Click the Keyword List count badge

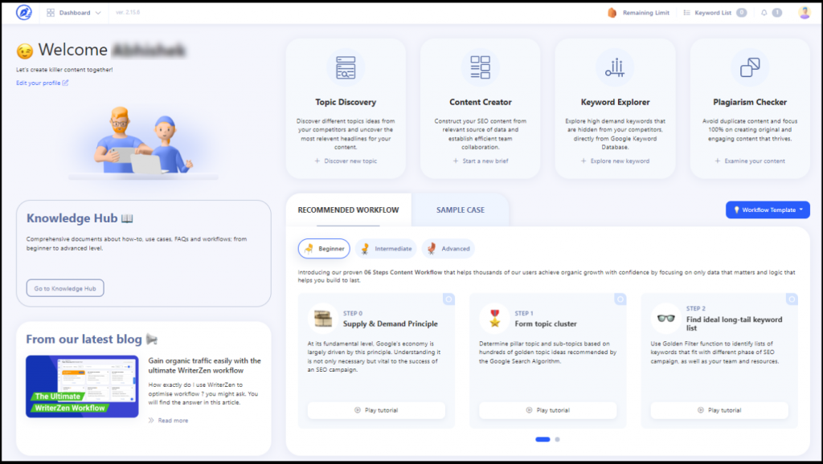coord(741,13)
